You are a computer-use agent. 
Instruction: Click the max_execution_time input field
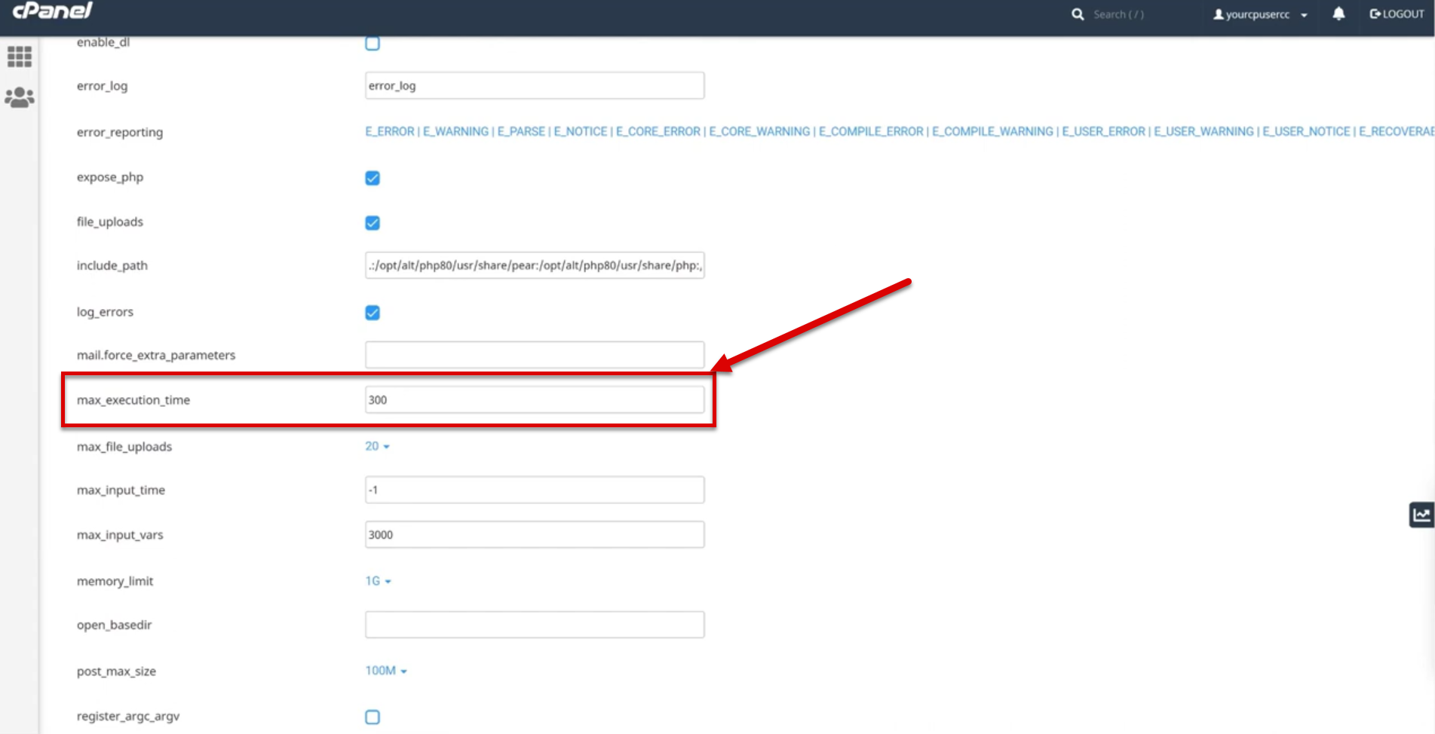pyautogui.click(x=535, y=400)
